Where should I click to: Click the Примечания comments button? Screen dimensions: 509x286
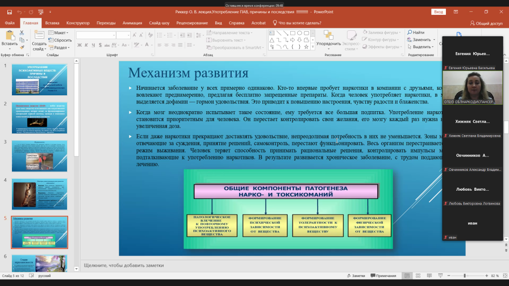[x=383, y=276]
